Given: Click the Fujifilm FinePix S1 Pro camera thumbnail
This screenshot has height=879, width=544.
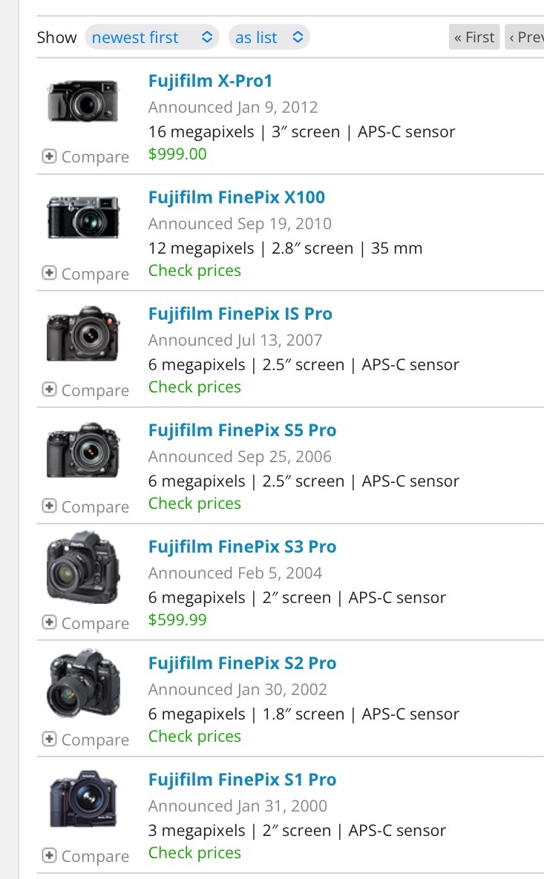Looking at the screenshot, I should (x=83, y=800).
